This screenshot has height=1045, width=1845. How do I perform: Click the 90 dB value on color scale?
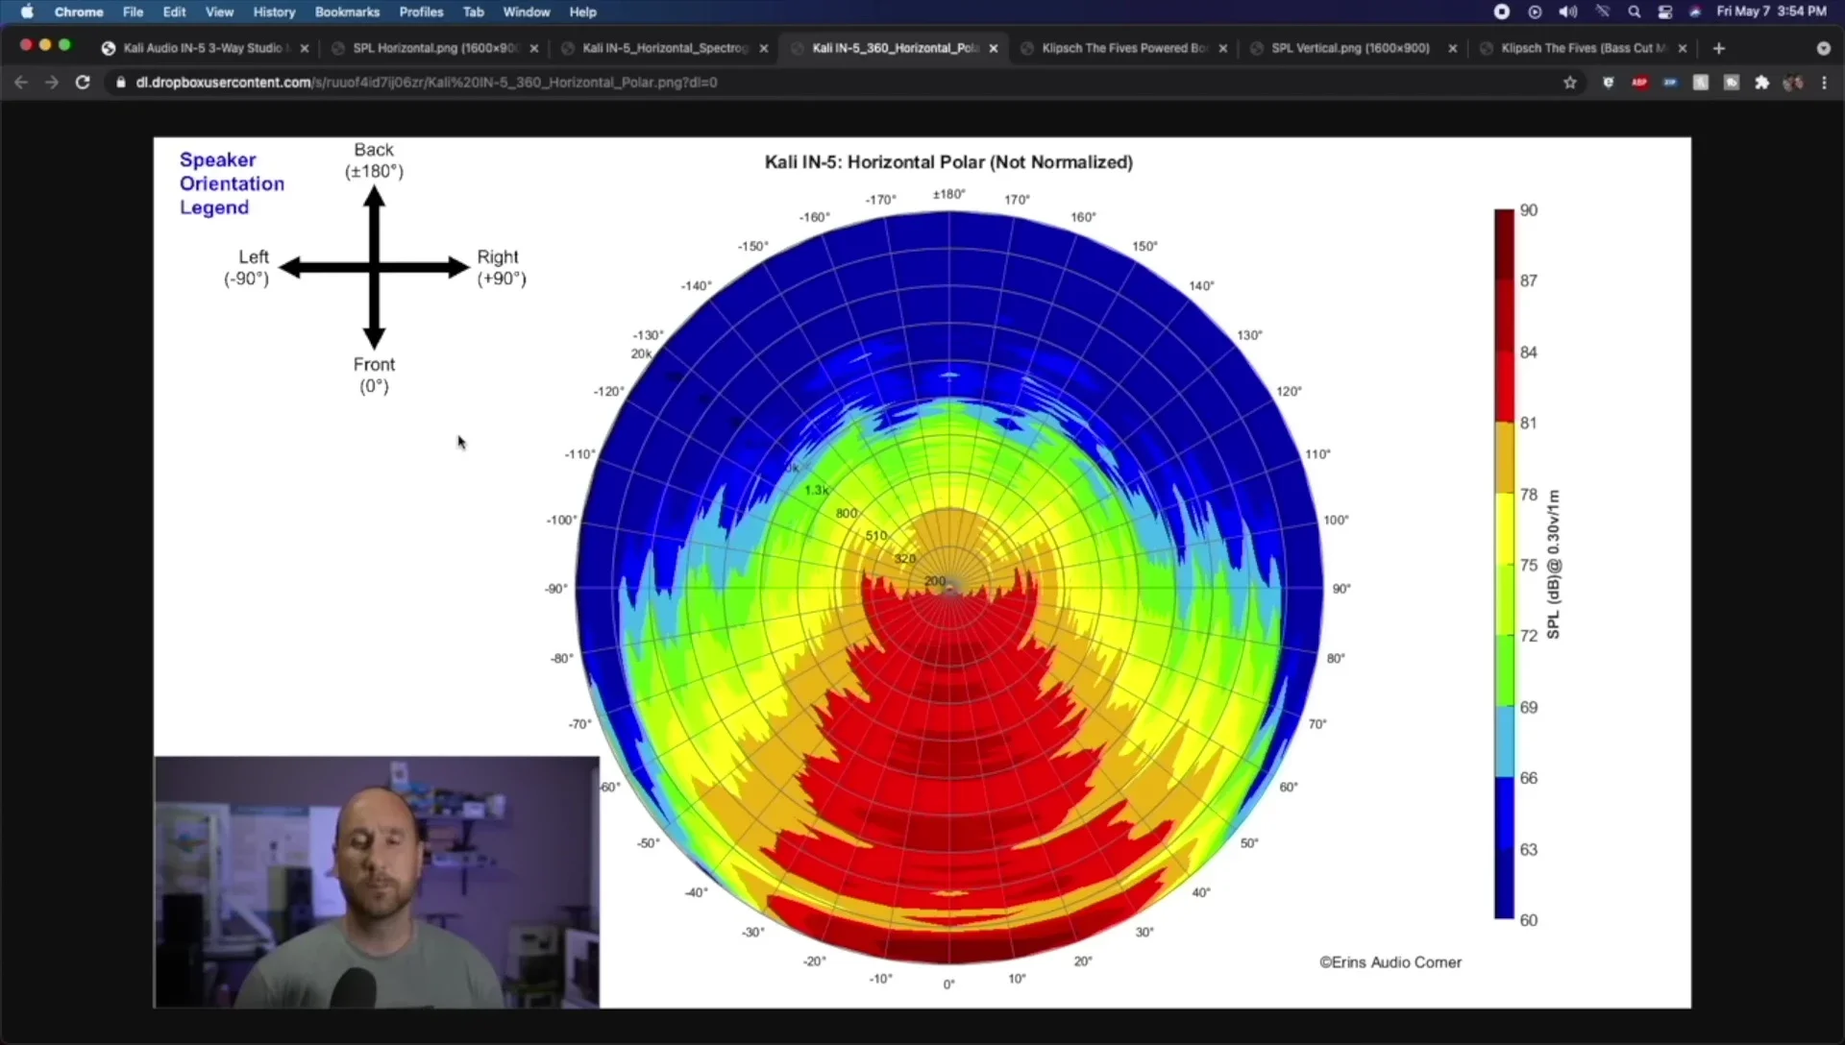pyautogui.click(x=1529, y=210)
